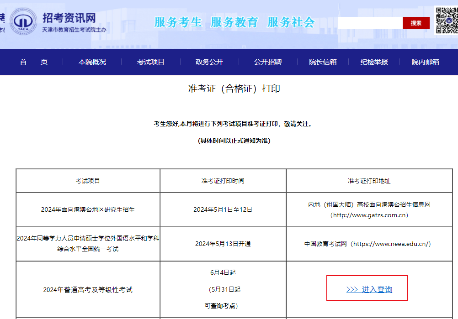The image size is (458, 319).
Task: Click the 准考证打印时间 column header
Action: click(223, 181)
